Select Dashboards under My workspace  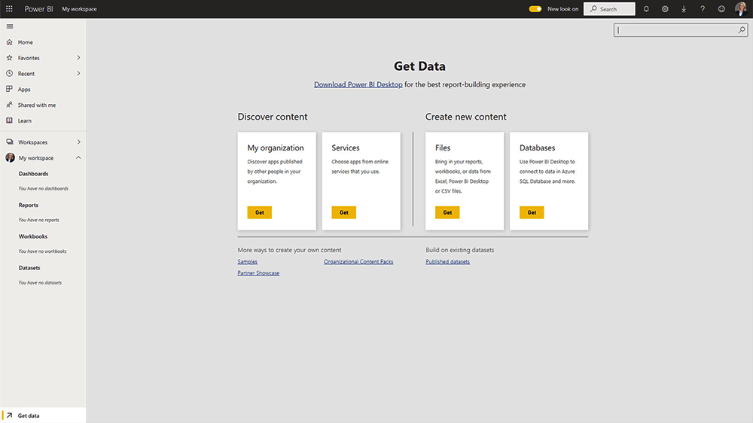coord(33,174)
